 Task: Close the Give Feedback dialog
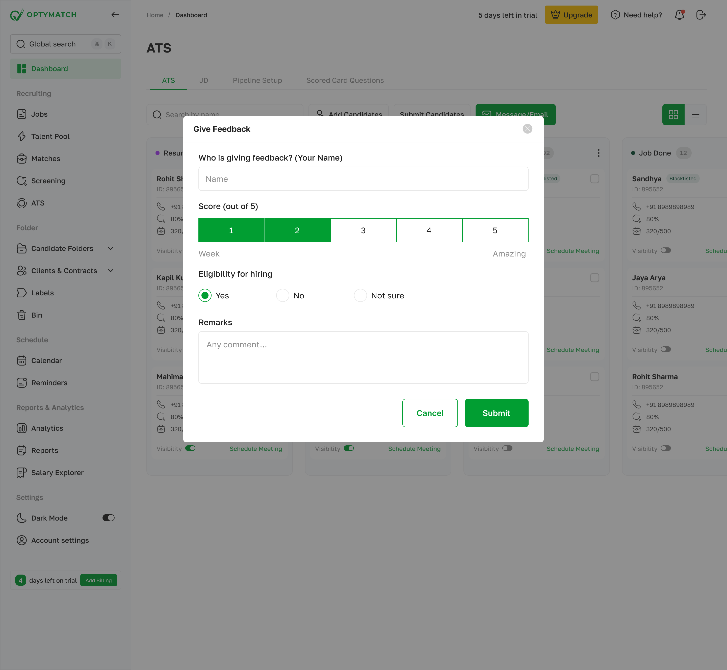[x=527, y=129]
